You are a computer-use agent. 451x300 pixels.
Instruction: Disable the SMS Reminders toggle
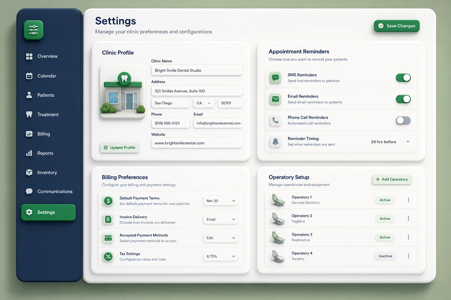click(x=403, y=78)
